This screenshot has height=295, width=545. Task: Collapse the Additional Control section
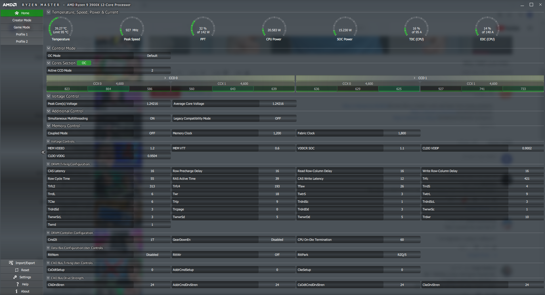coord(49,111)
